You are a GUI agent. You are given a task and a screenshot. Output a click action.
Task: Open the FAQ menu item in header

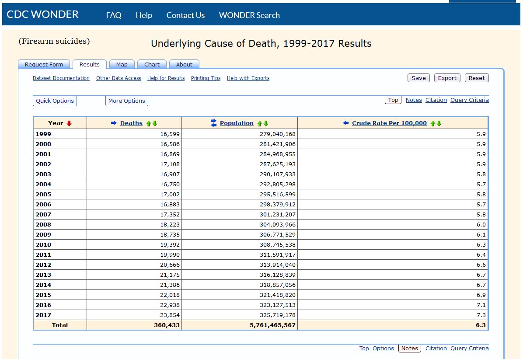click(x=114, y=15)
